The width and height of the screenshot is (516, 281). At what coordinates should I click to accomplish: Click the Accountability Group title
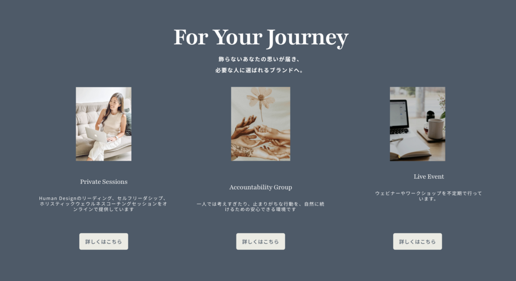tap(261, 187)
